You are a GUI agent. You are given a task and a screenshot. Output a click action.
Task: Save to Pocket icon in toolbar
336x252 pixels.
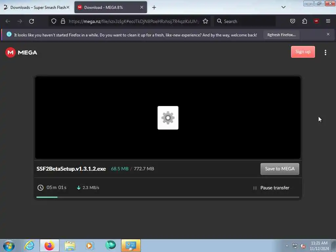click(292, 21)
